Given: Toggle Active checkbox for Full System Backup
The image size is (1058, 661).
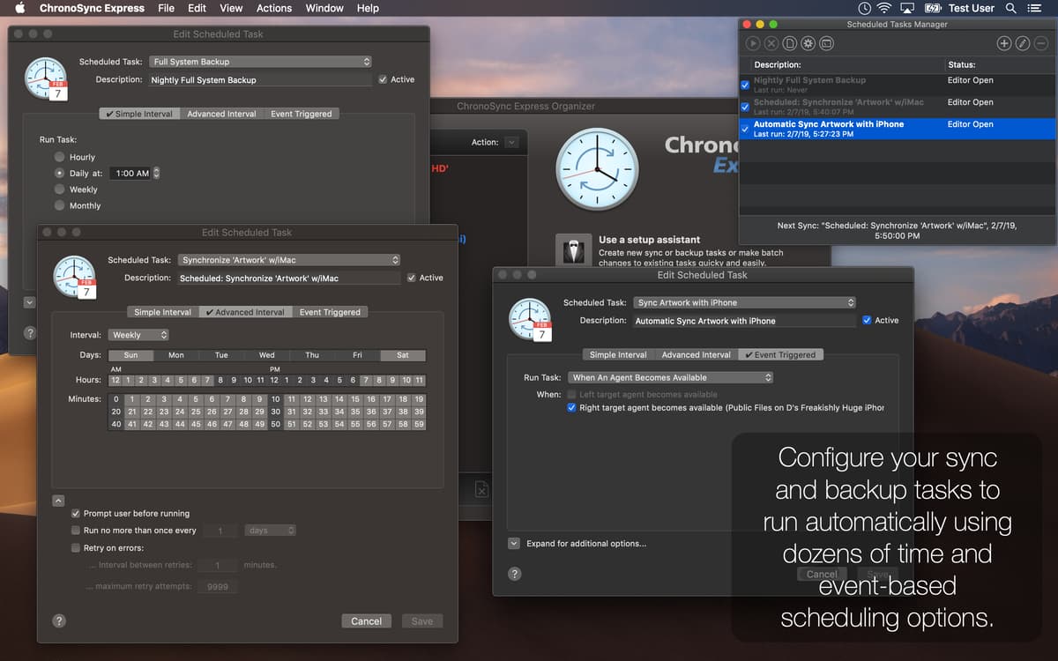Looking at the screenshot, I should 384,79.
